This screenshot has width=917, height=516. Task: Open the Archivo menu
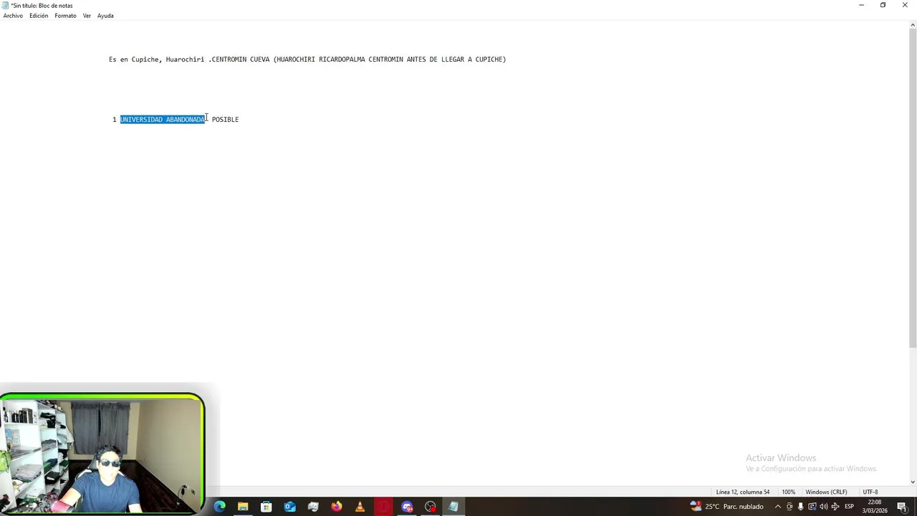[13, 16]
